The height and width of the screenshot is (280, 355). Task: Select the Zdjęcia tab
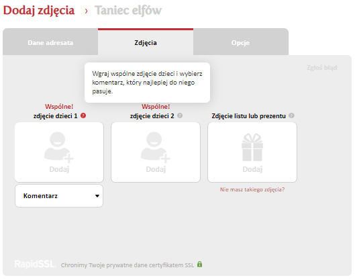[146, 42]
